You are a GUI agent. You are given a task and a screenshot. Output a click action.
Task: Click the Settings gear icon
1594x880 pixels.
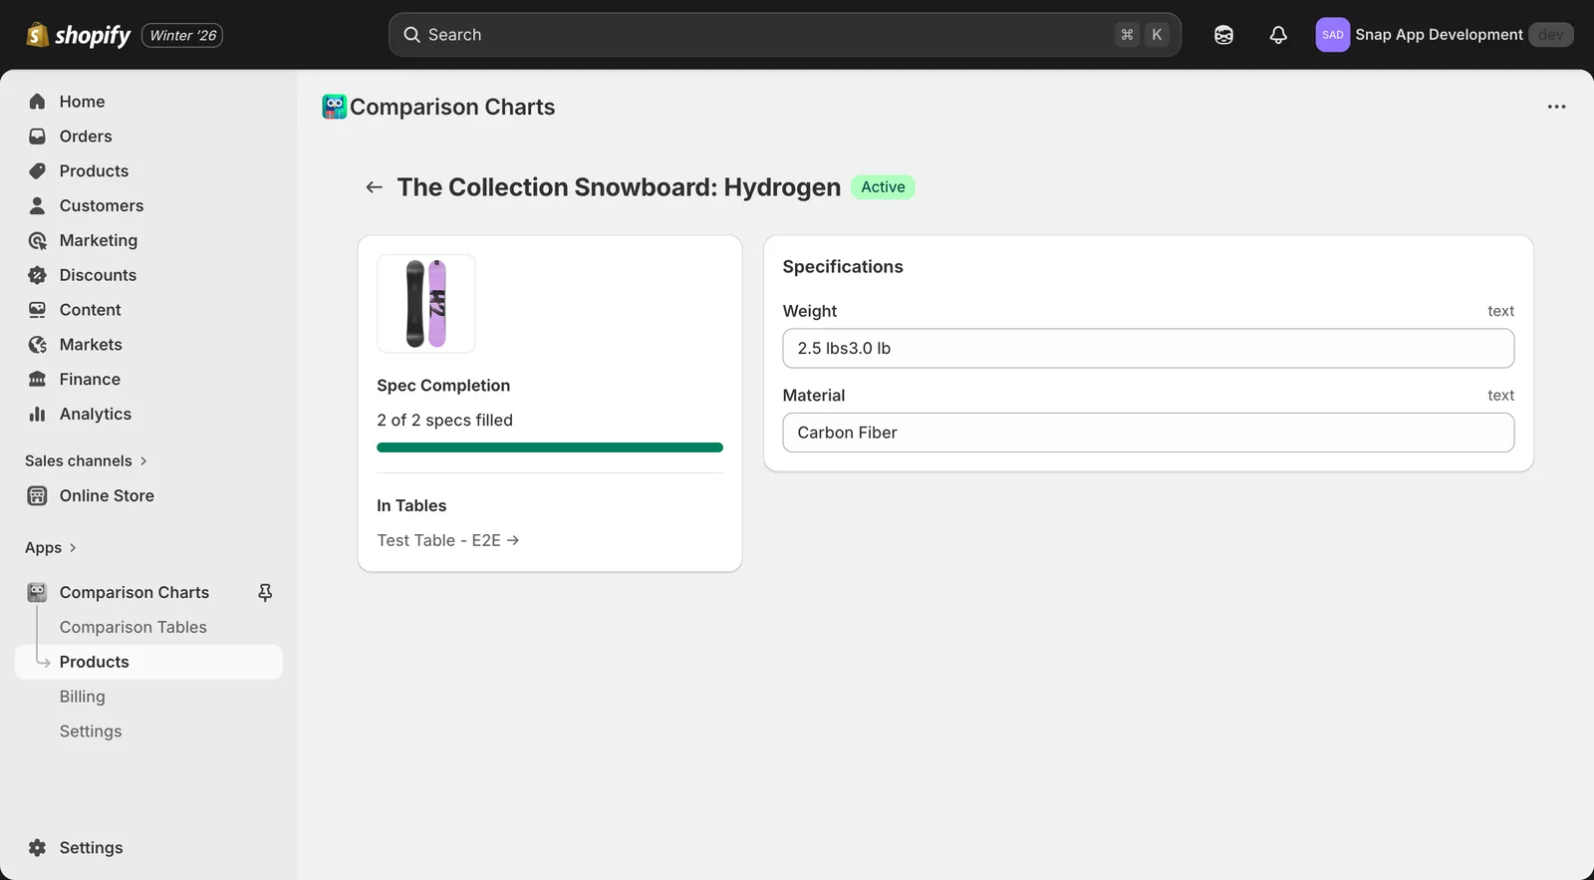(x=37, y=848)
